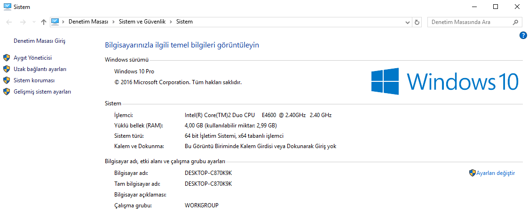
Task: Click the magnifier search icon
Action: (x=515, y=22)
